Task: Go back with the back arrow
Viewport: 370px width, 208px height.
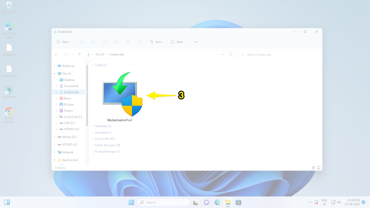Action: coord(57,55)
